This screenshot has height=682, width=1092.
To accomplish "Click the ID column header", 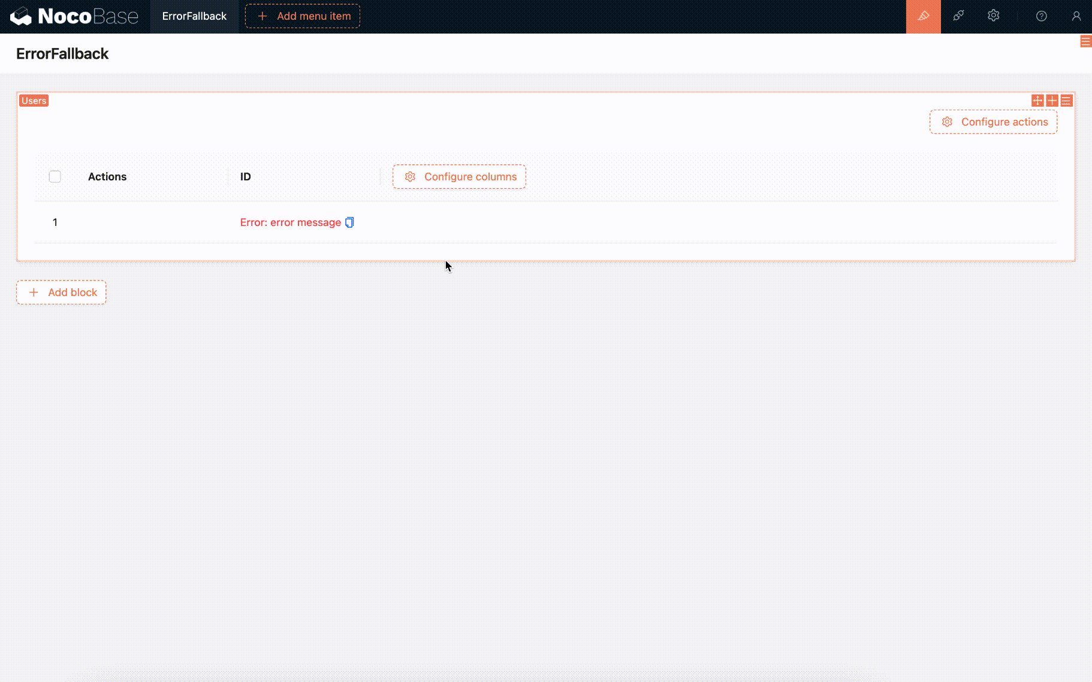I will (246, 177).
